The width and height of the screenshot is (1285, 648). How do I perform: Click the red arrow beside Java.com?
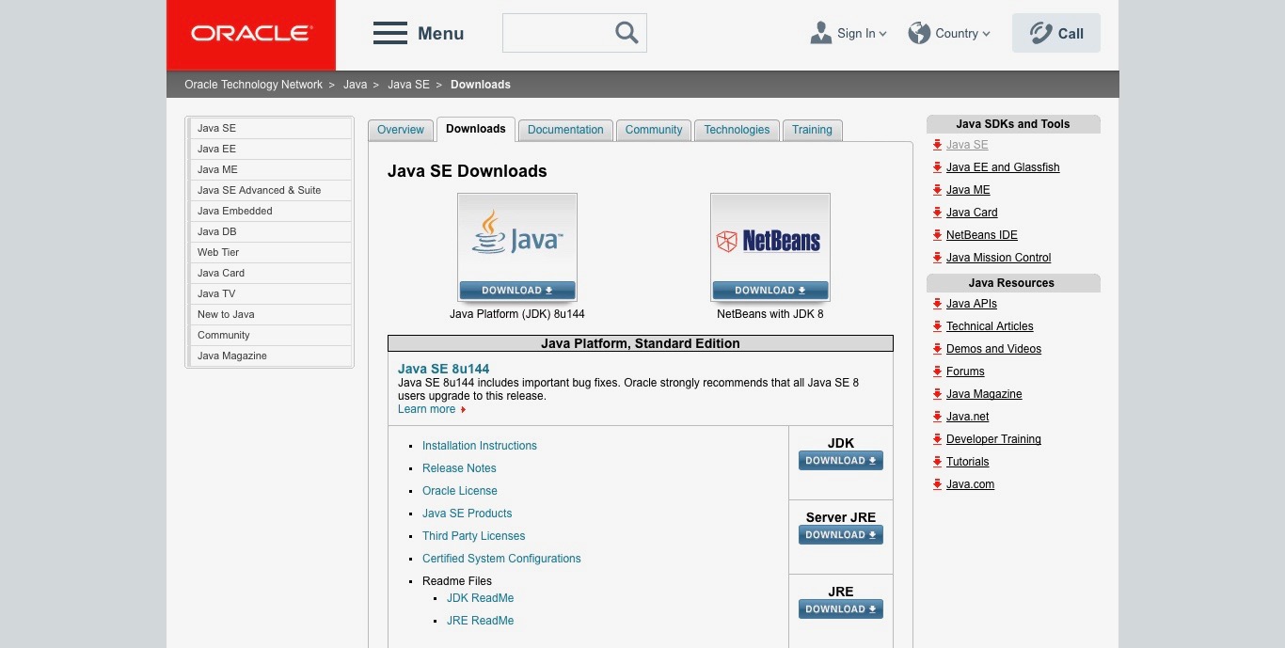[x=937, y=484]
